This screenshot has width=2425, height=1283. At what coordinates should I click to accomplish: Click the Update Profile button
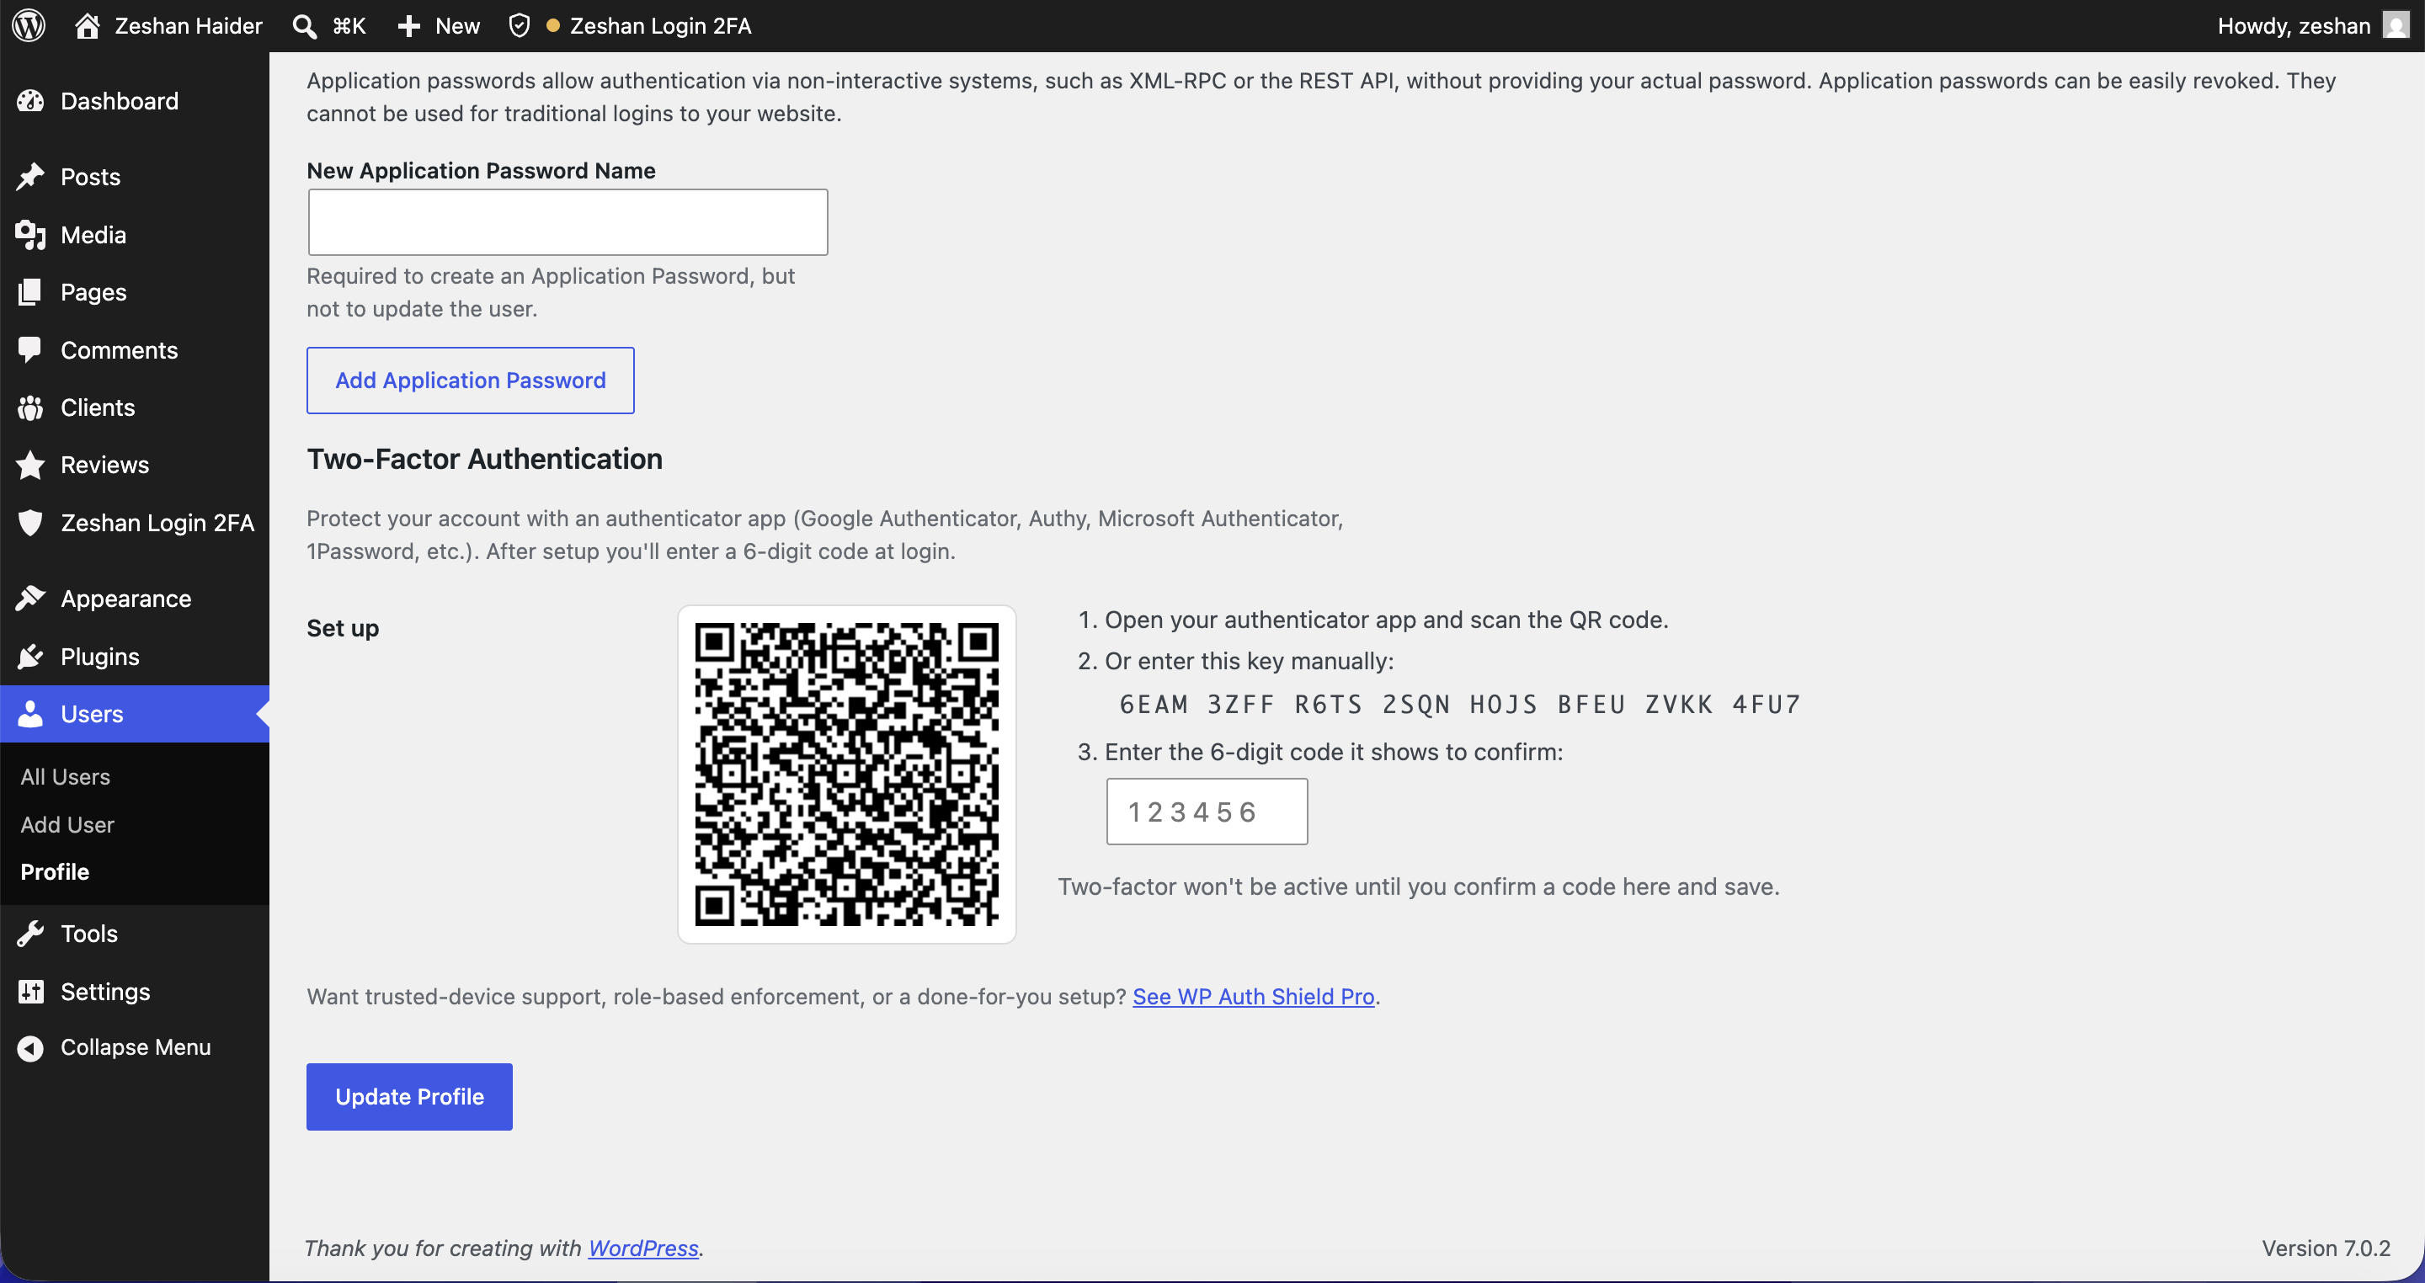tap(409, 1097)
